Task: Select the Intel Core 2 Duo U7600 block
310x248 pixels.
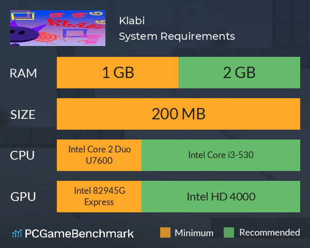Action: click(99, 155)
